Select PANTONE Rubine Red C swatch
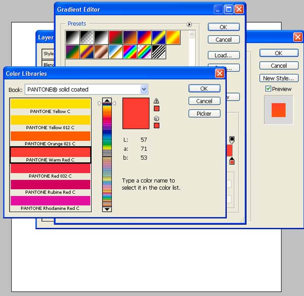Screen dimensions: 304x296 pos(50,187)
